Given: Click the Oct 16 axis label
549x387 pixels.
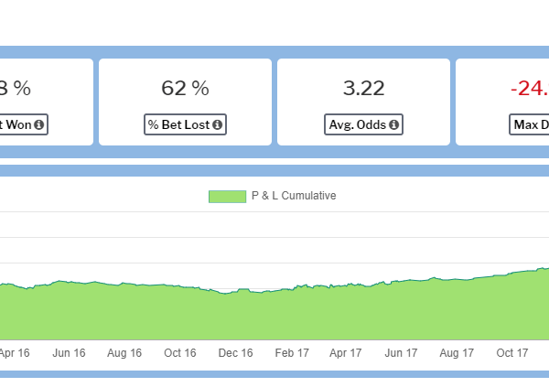Looking at the screenshot, I should (x=180, y=352).
